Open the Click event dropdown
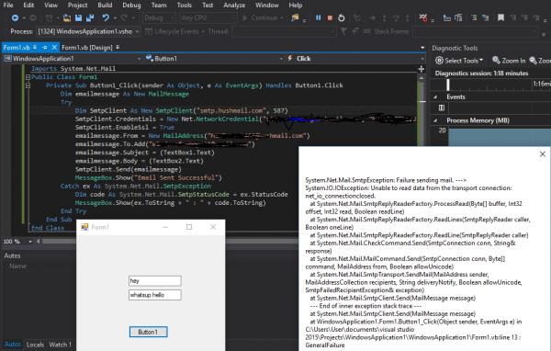The image size is (551, 351). tap(355, 59)
